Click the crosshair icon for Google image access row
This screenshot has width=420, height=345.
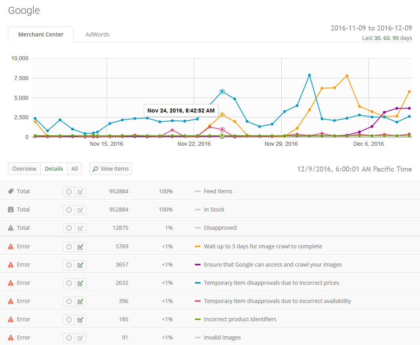69,265
